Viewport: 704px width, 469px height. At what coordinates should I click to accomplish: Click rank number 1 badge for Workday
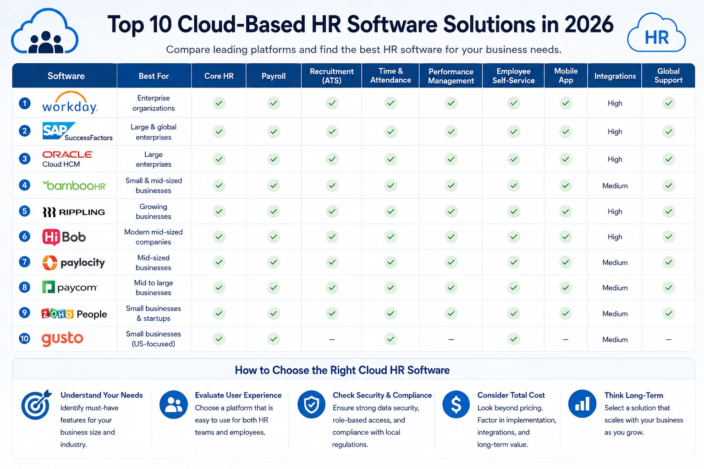[25, 103]
